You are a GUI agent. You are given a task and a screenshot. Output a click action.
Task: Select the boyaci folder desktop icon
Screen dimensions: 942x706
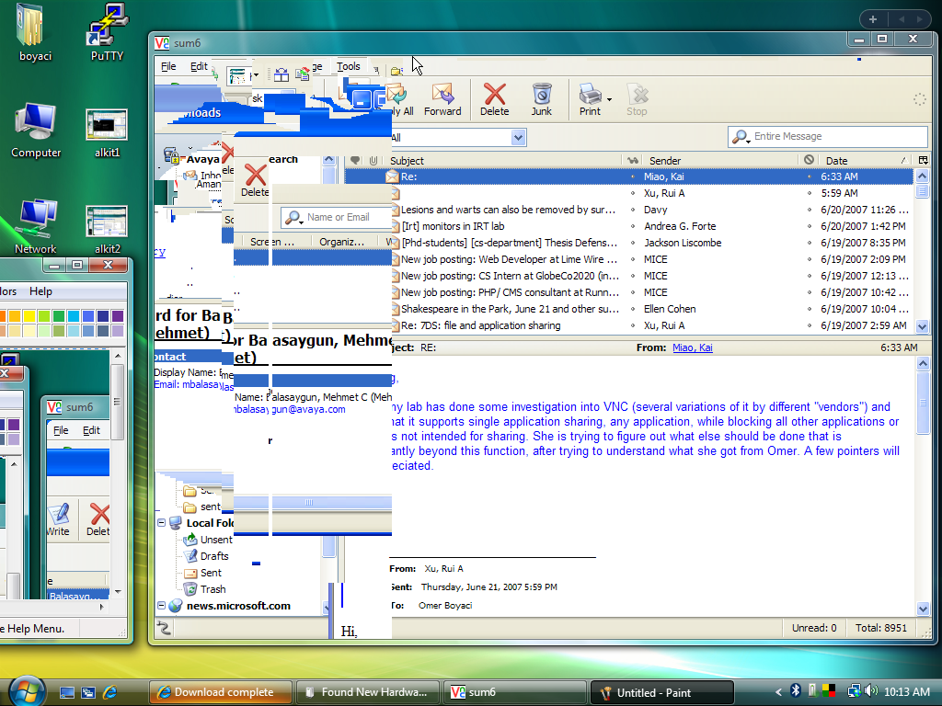[36, 33]
